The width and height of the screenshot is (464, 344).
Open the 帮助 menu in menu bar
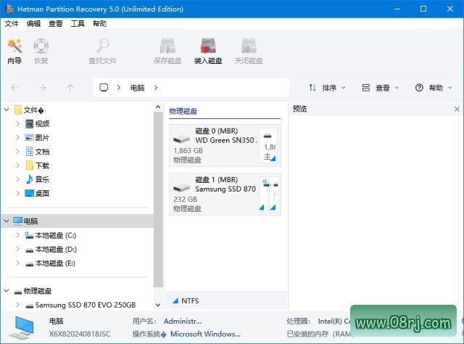pyautogui.click(x=100, y=24)
